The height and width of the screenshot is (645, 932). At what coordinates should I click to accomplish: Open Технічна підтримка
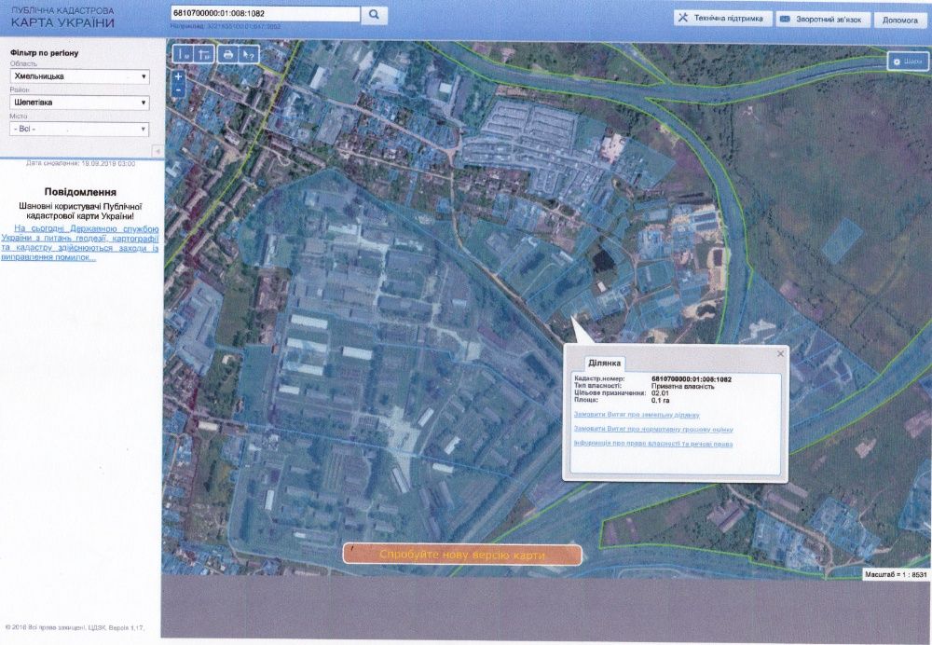pyautogui.click(x=722, y=19)
